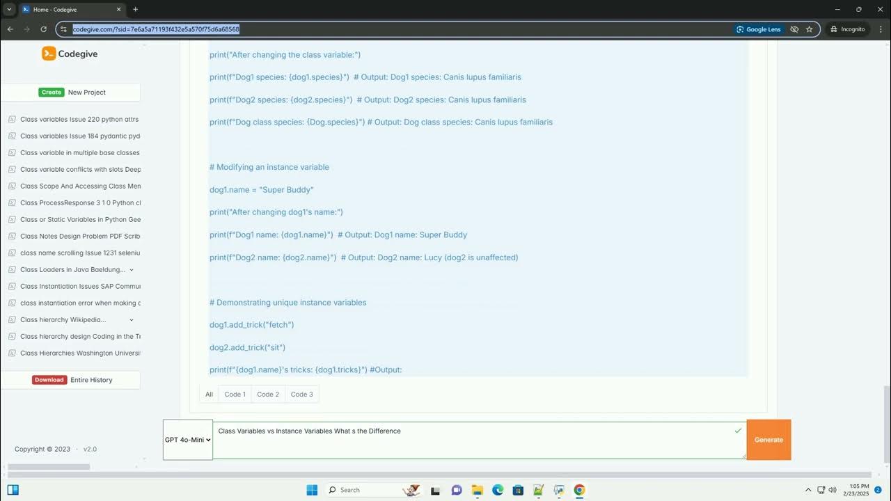This screenshot has width=891, height=501.
Task: Click terminal icon beside Class hierarchy Wikipedia
Action: point(12,319)
